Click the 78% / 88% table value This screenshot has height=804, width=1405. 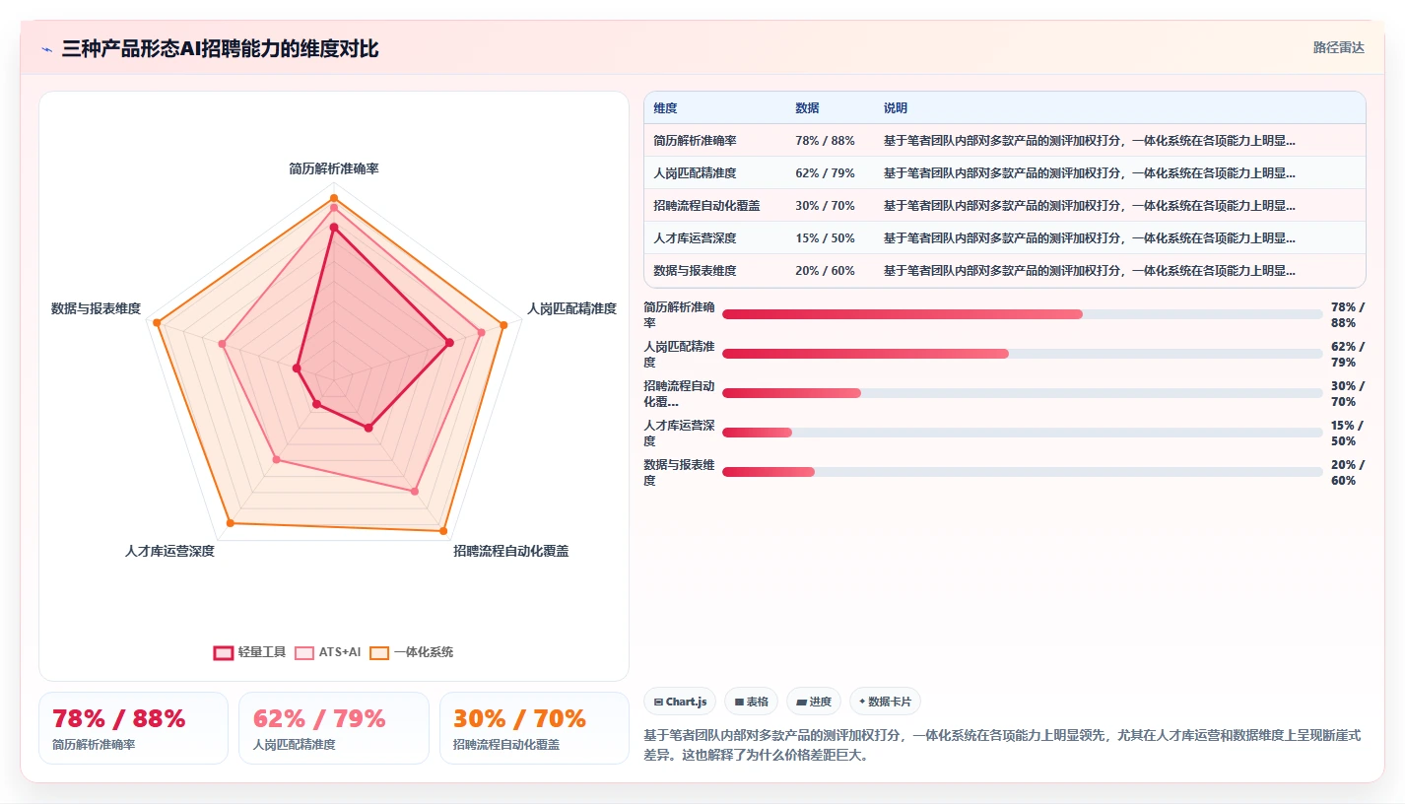point(825,141)
